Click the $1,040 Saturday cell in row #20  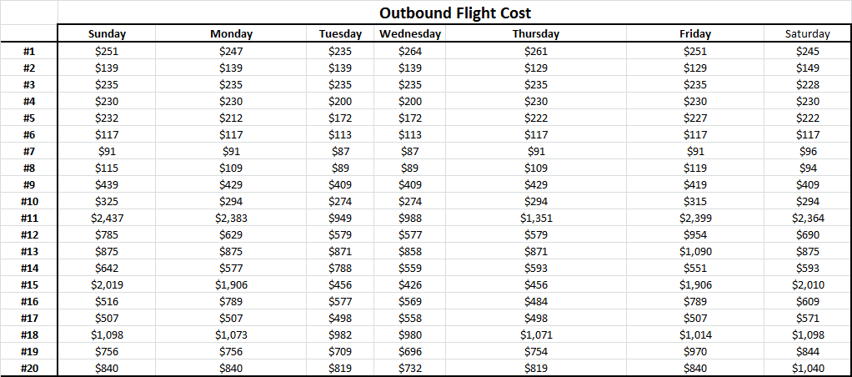[808, 369]
